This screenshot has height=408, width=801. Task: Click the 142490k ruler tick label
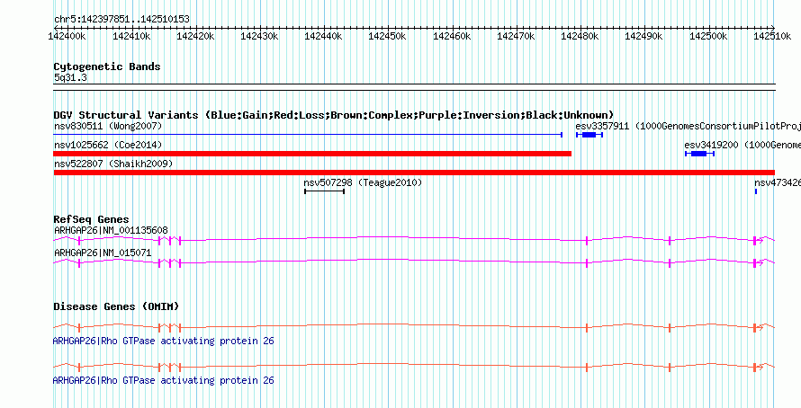click(644, 36)
